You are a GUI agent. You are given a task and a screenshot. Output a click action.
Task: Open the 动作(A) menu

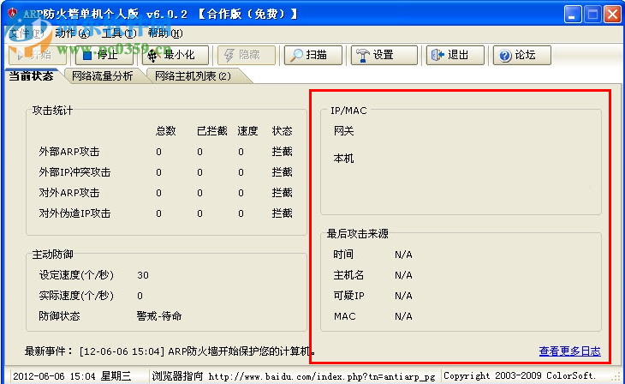pyautogui.click(x=72, y=33)
